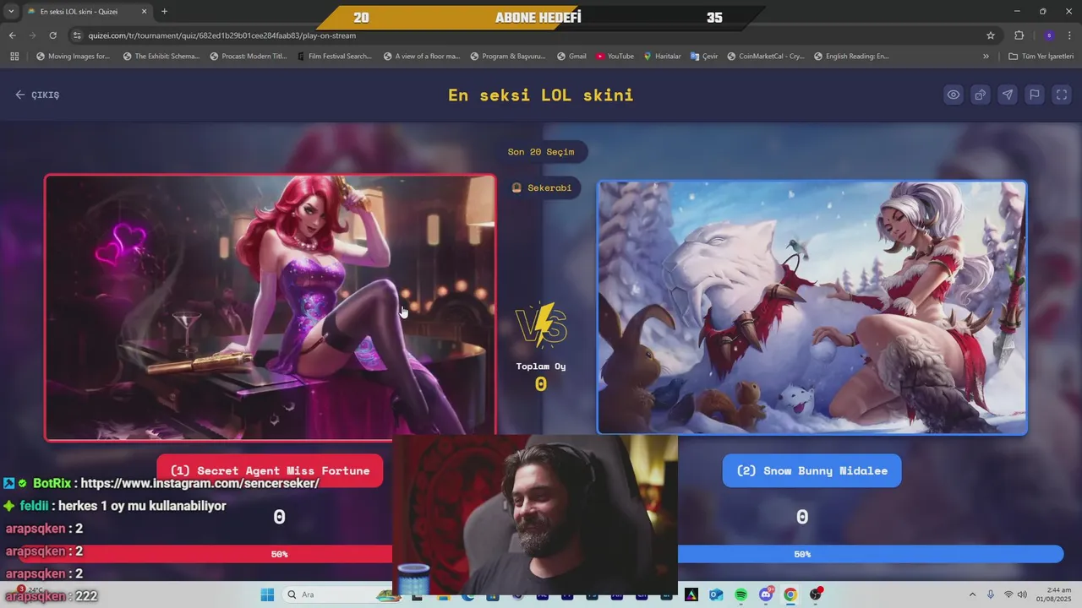Open Discord from the taskbar

coord(766,594)
